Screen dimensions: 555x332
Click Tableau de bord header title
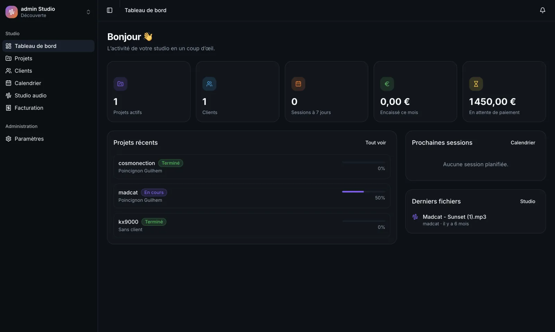[x=146, y=10]
